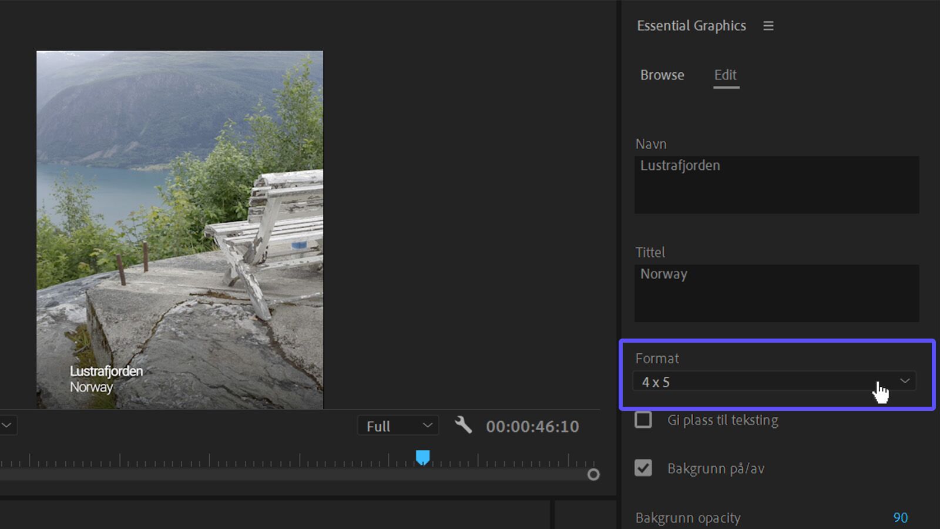Click the Essential Graphics panel title

point(691,26)
